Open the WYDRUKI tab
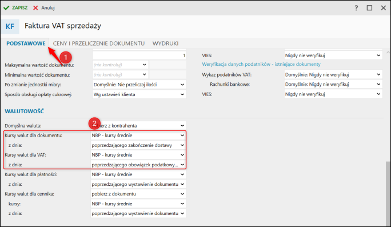Viewport: 391px width, 227px height. point(165,43)
